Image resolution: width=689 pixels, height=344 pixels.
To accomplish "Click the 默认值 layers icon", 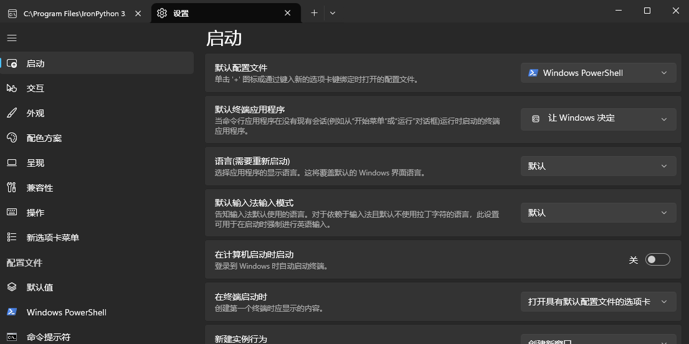I will click(11, 287).
